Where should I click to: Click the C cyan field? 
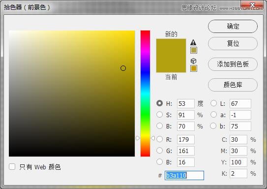pyautogui.click(x=238, y=140)
